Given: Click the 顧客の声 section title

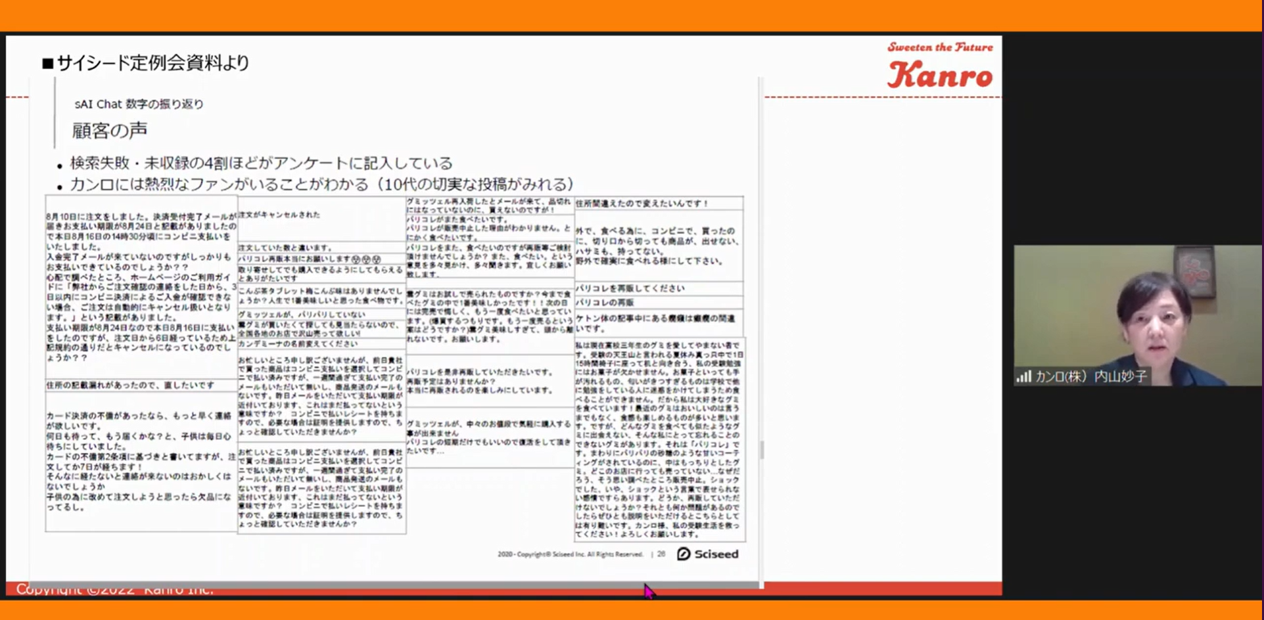Looking at the screenshot, I should coord(110,130).
